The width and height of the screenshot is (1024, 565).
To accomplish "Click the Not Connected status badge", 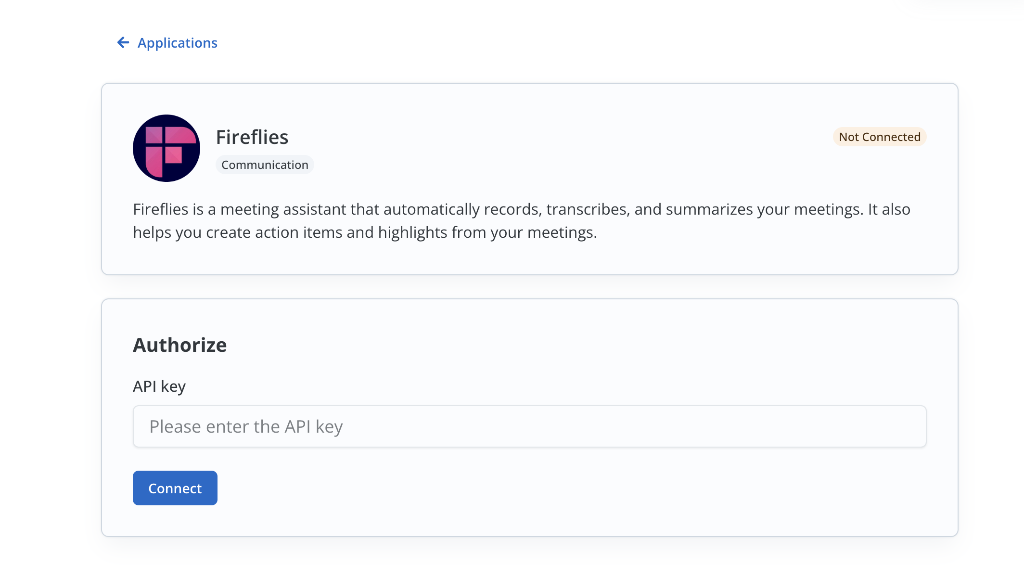I will (x=879, y=137).
